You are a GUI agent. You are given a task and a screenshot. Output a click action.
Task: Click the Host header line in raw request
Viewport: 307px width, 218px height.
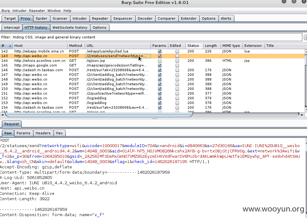(x=22, y=188)
